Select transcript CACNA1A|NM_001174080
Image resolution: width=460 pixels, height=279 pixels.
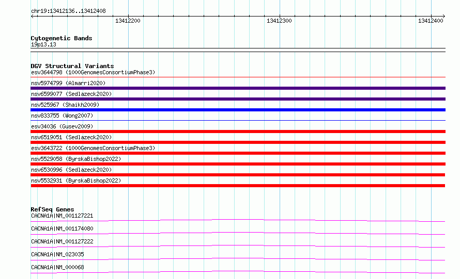click(62, 228)
